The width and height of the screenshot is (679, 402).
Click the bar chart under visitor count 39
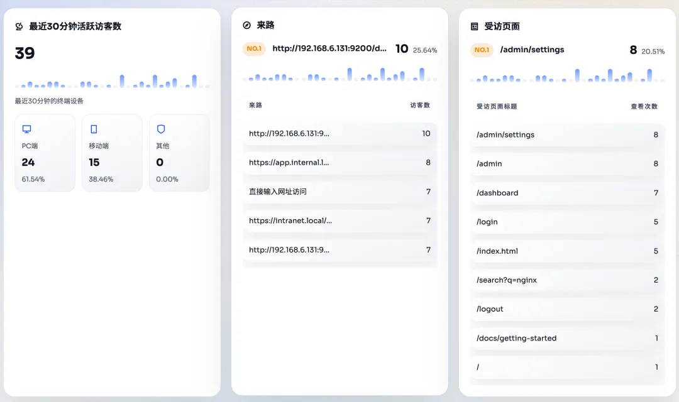tap(112, 81)
